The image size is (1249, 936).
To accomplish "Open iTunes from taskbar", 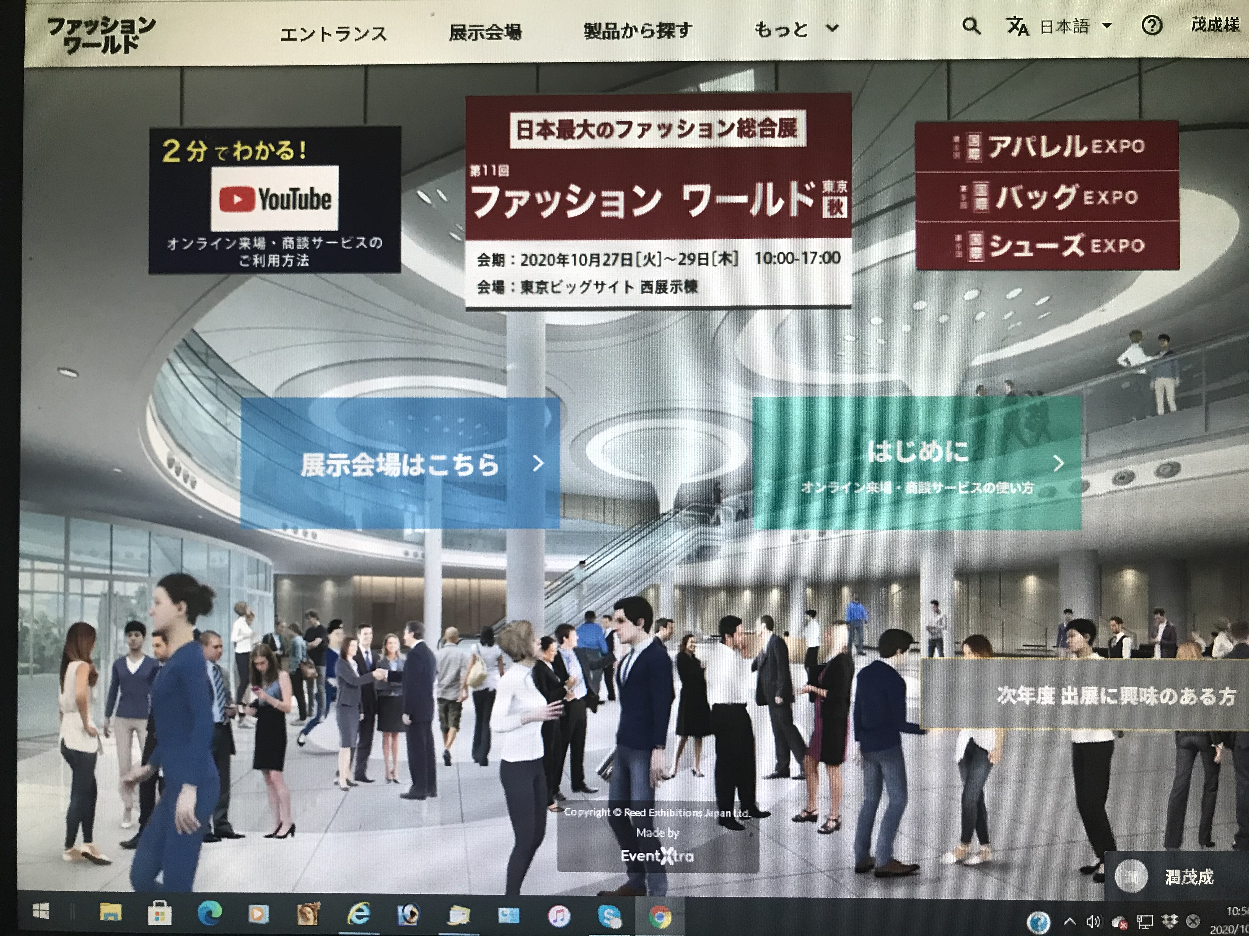I will (559, 916).
